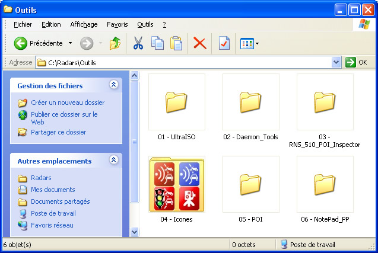Click the new folder creation icon
This screenshot has height=253, width=378.
tap(23, 103)
